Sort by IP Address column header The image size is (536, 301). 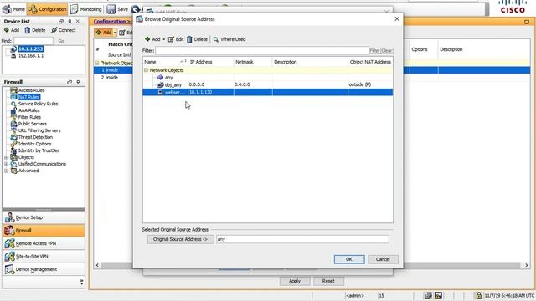pyautogui.click(x=210, y=62)
